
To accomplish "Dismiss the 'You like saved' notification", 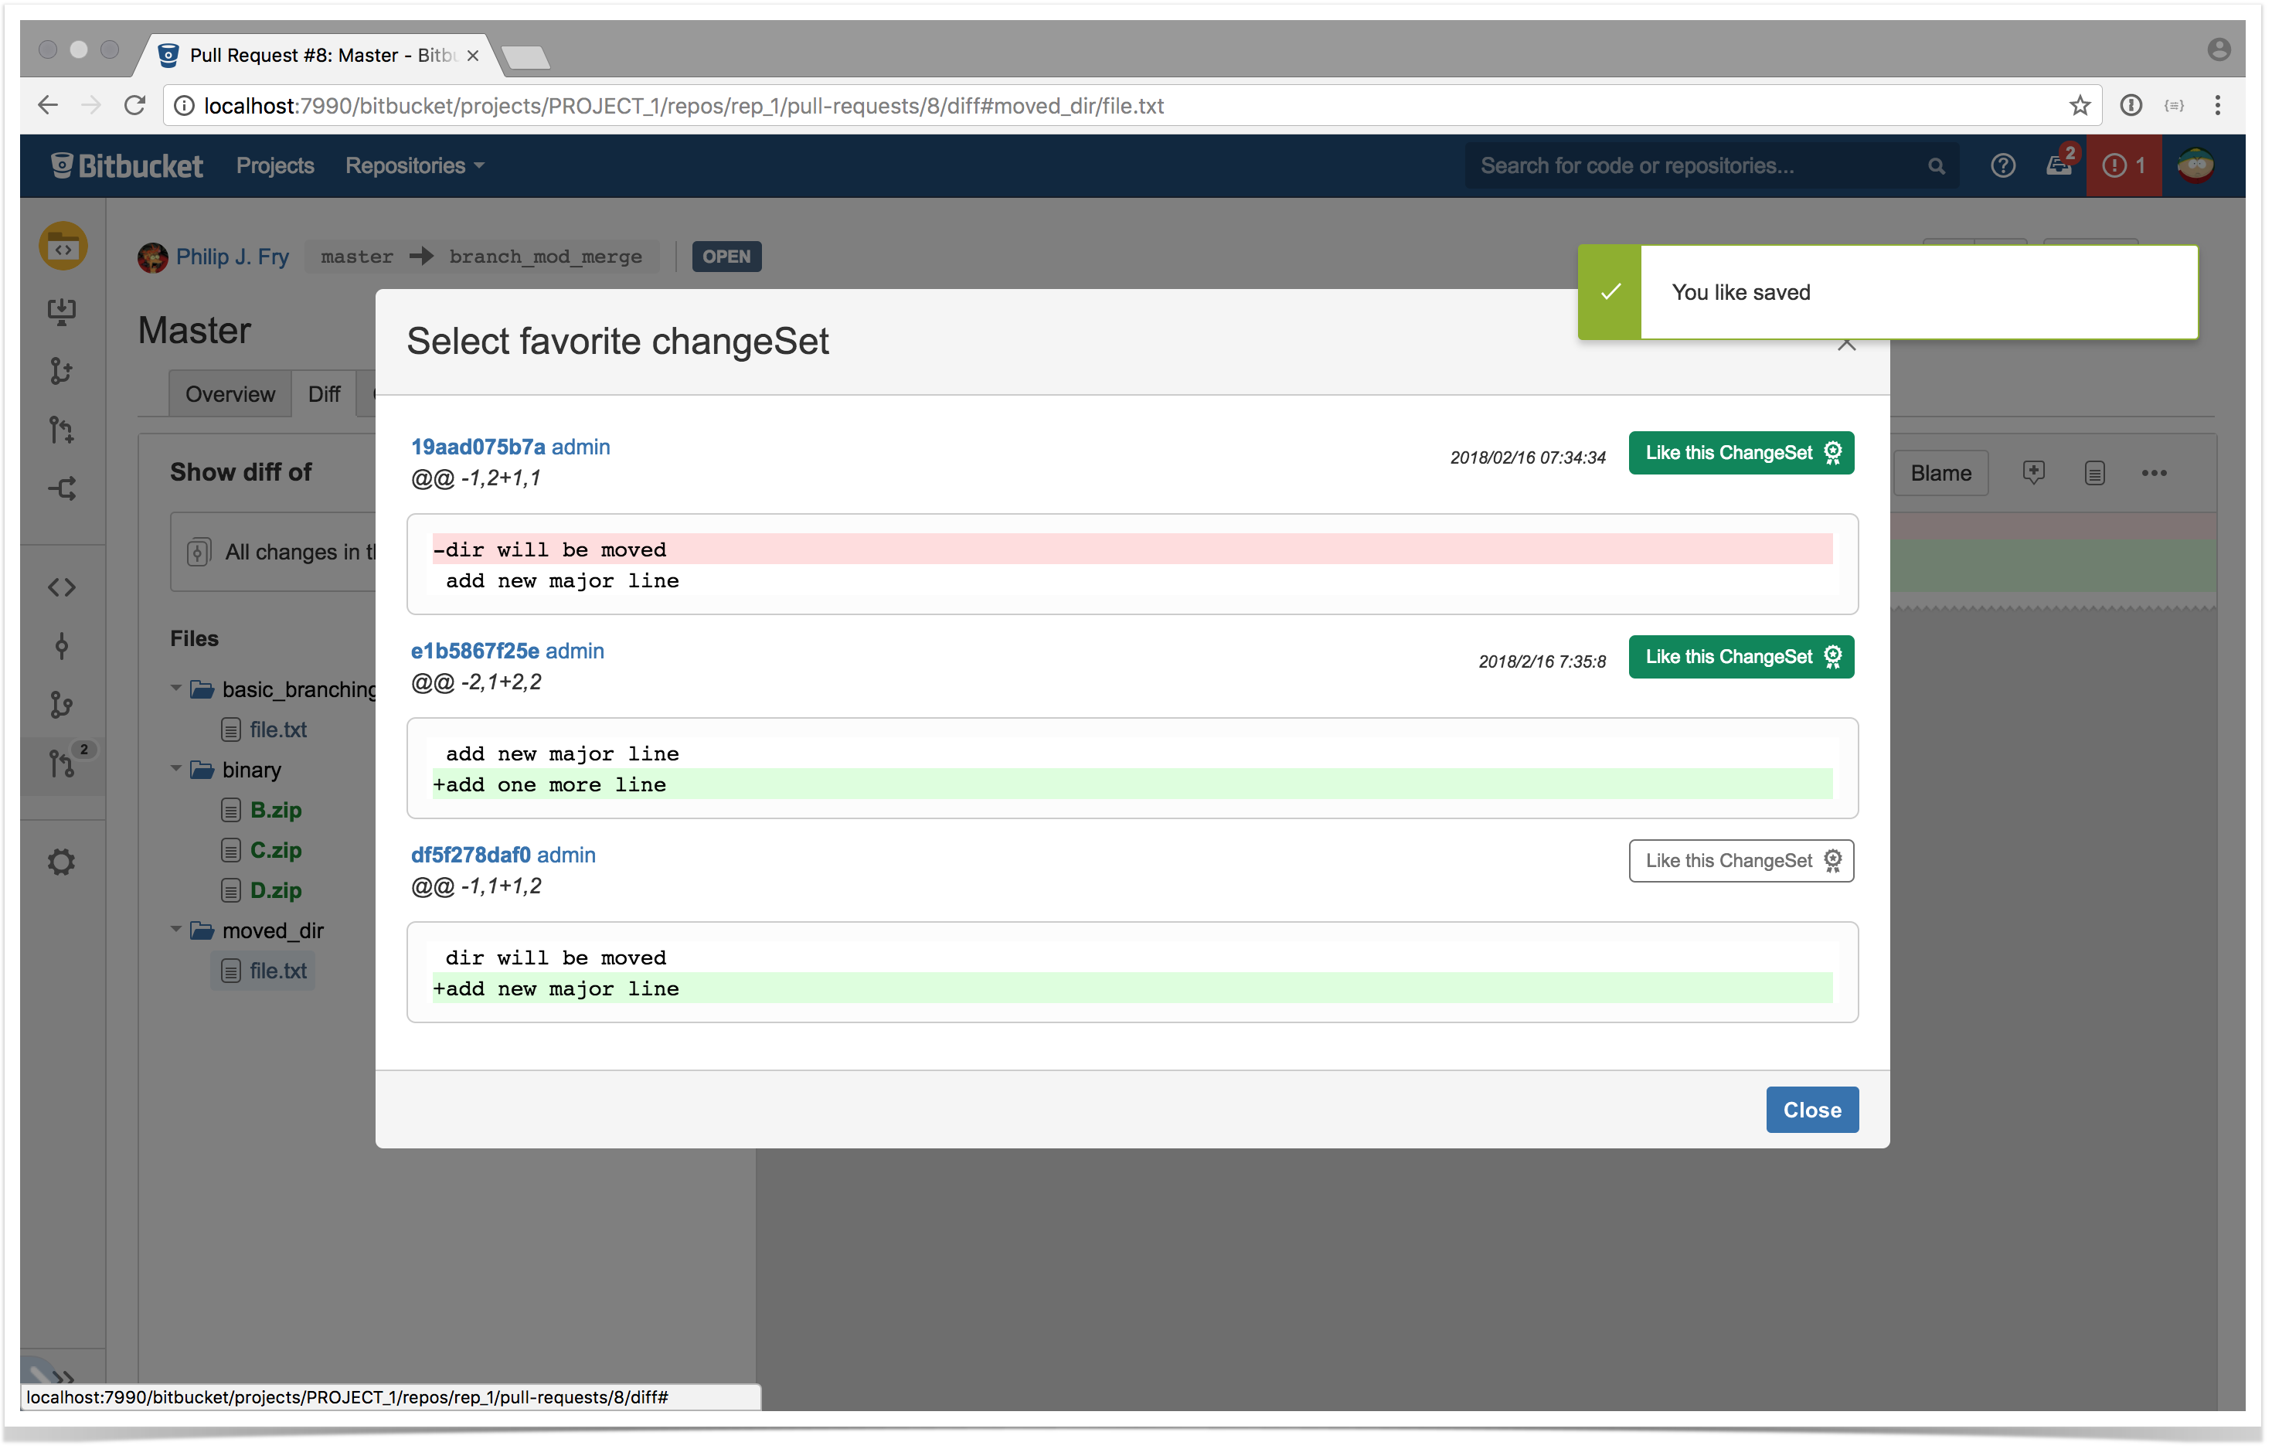I will pyautogui.click(x=1887, y=292).
